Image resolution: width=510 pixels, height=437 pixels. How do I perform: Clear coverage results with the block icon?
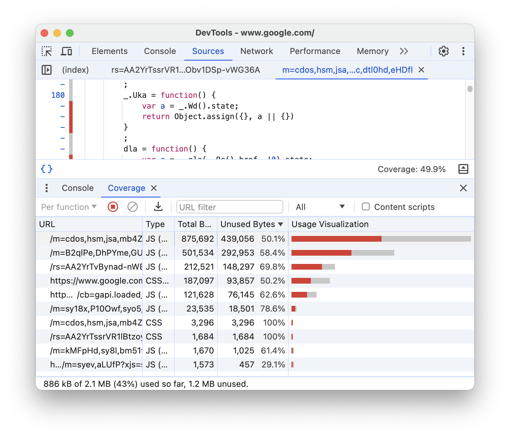[x=132, y=207]
